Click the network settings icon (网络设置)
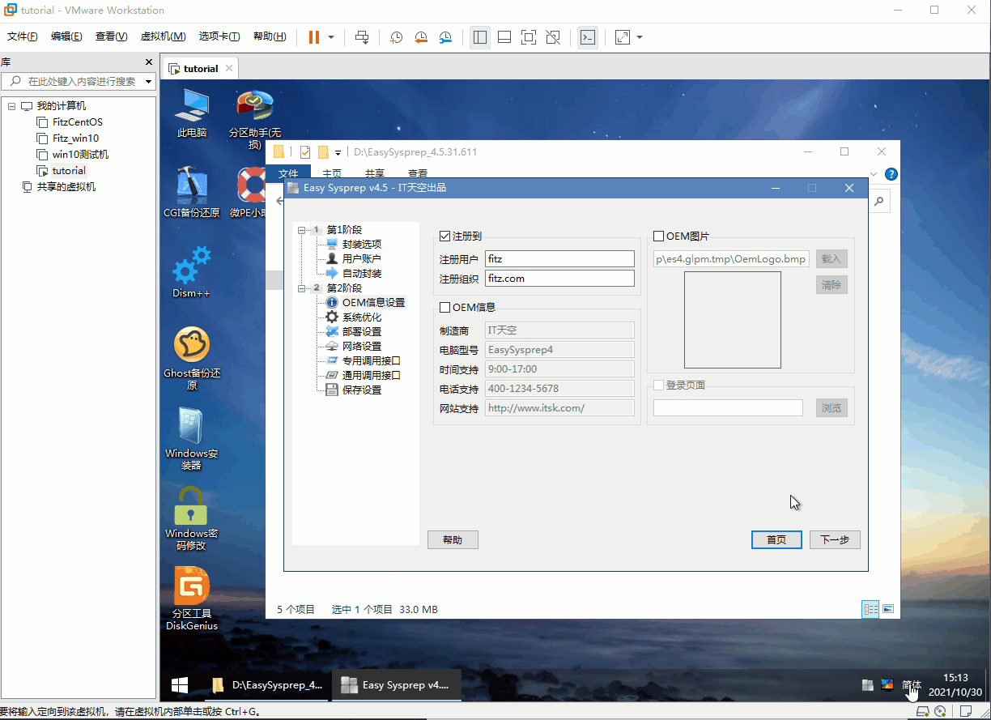Viewport: 991px width, 720px height. point(332,347)
